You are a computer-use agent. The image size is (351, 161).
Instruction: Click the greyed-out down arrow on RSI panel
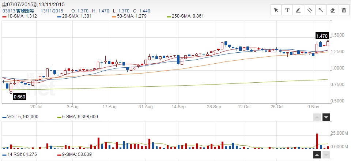[326, 156]
